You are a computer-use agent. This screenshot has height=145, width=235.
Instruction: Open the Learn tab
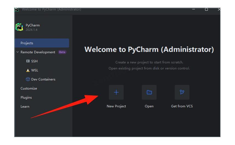pyautogui.click(x=25, y=107)
